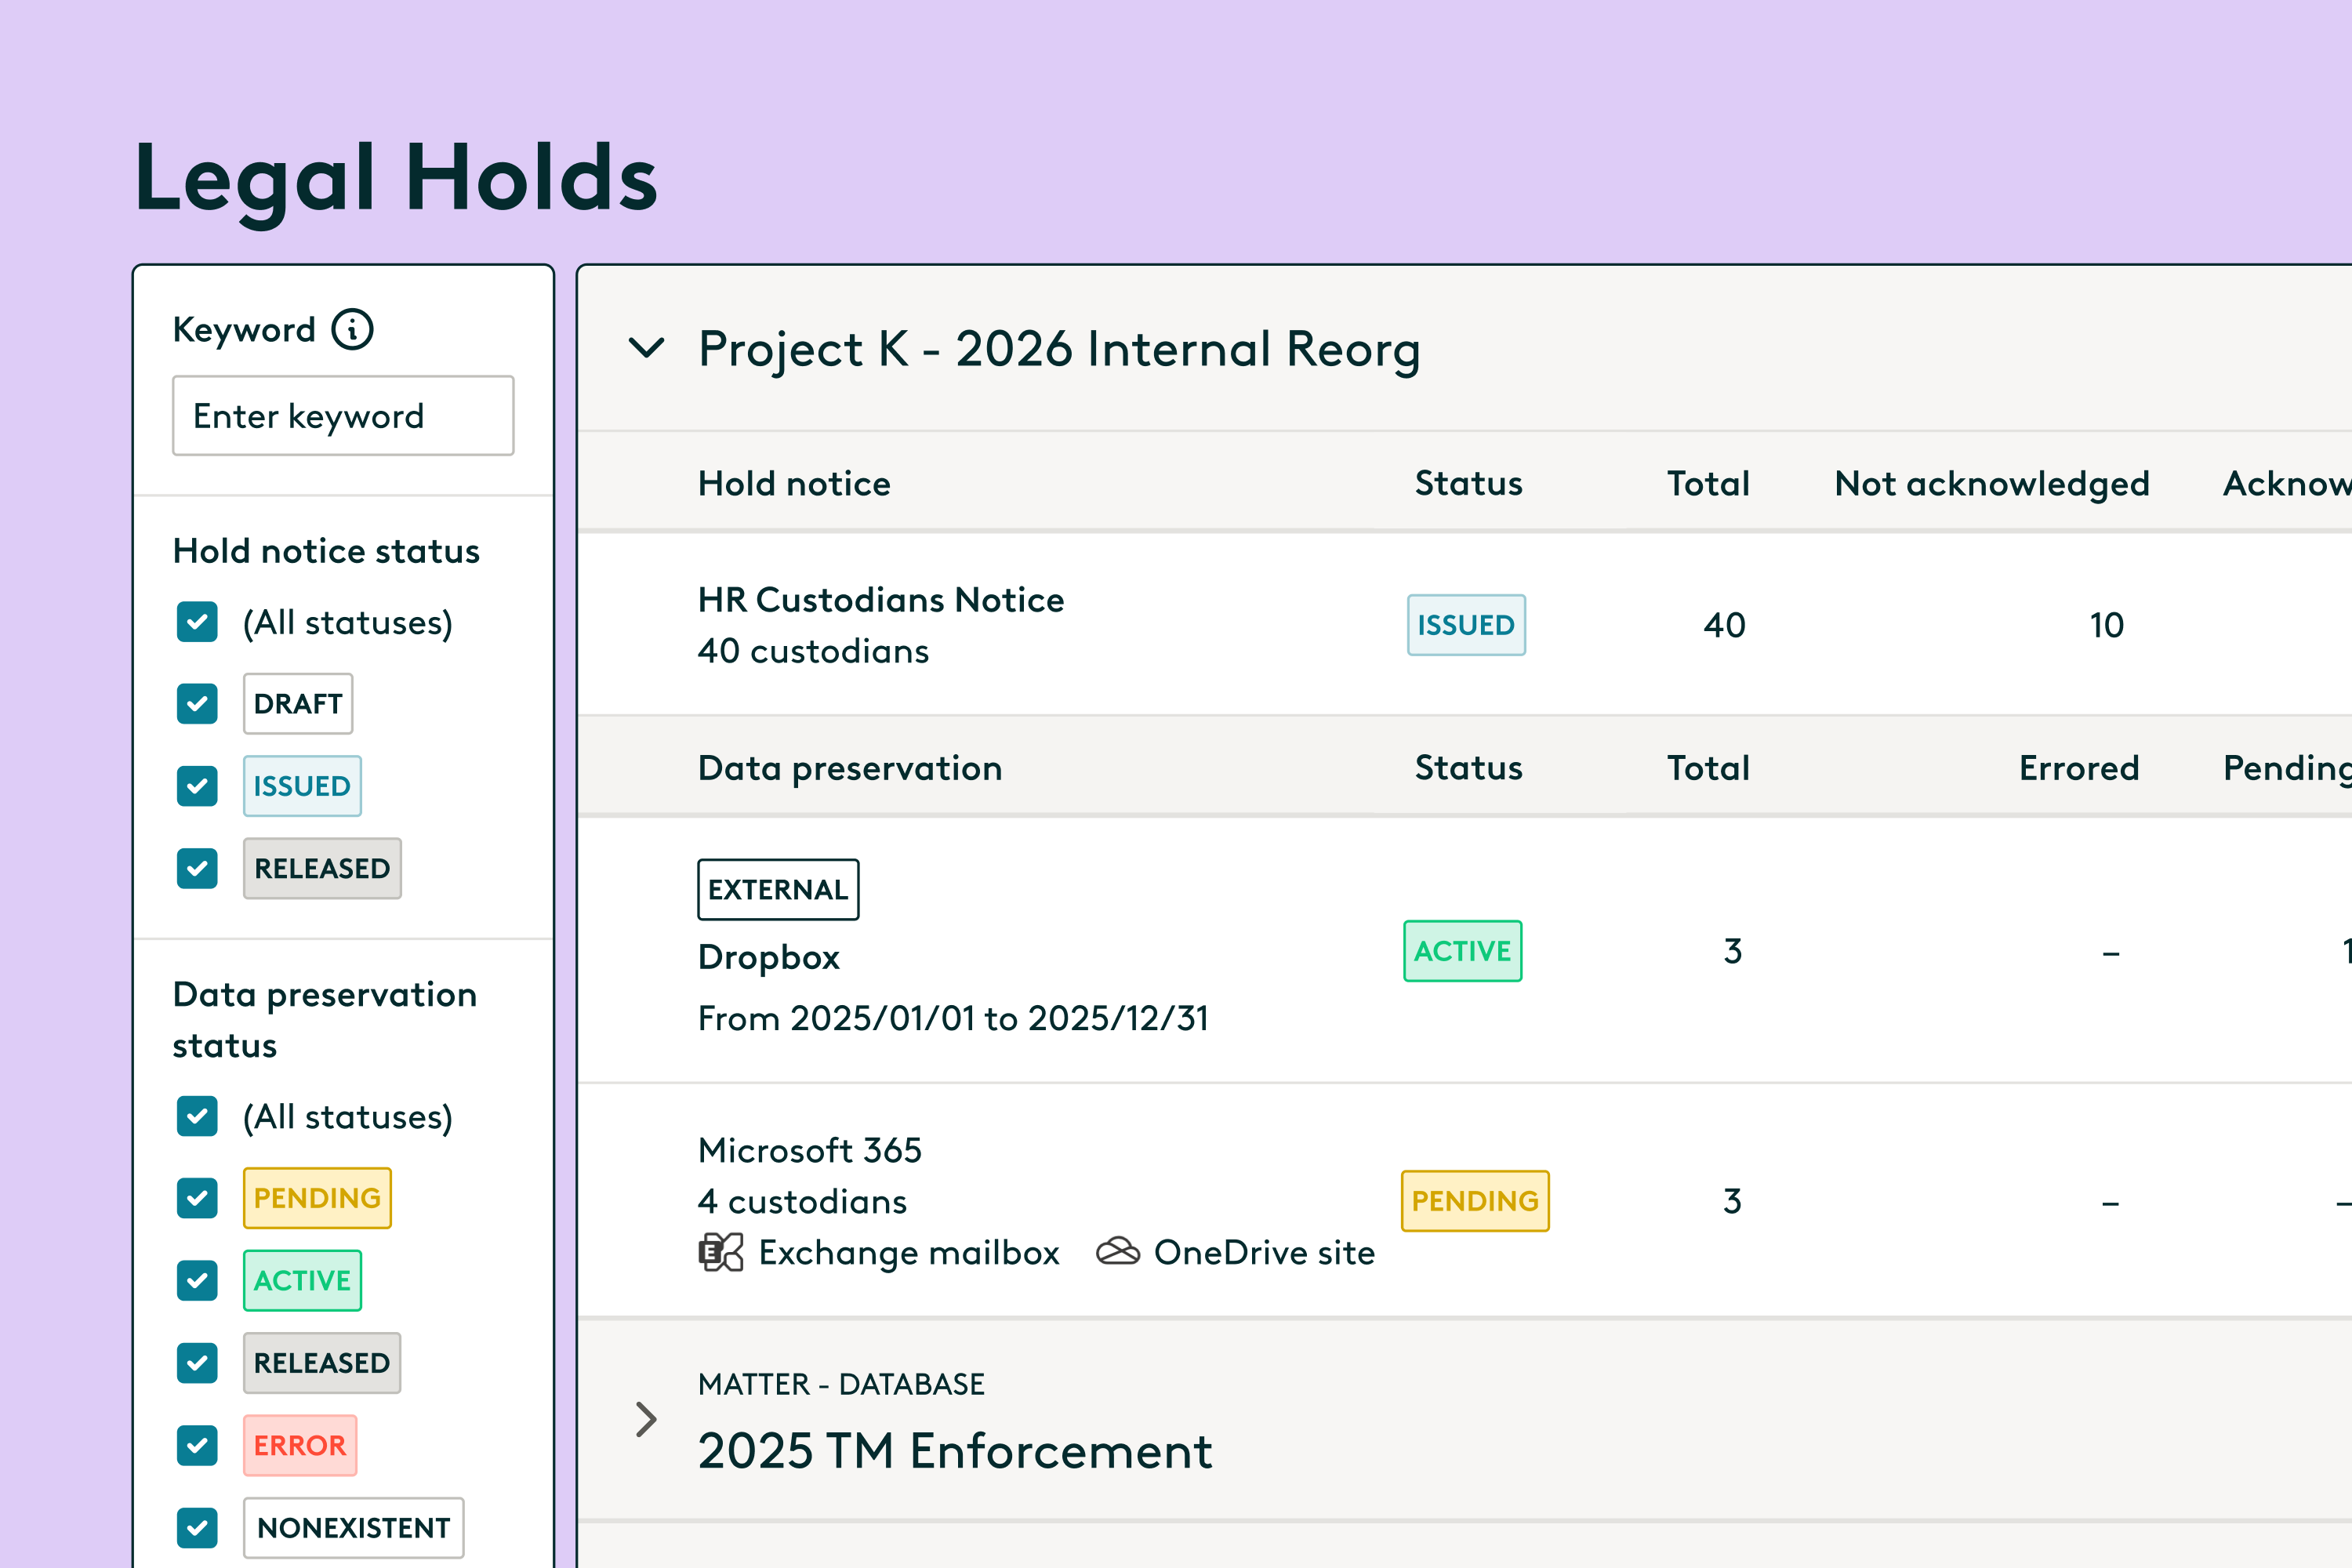Open the HR Custodians Notice link
The width and height of the screenshot is (2352, 1568).
tap(881, 600)
